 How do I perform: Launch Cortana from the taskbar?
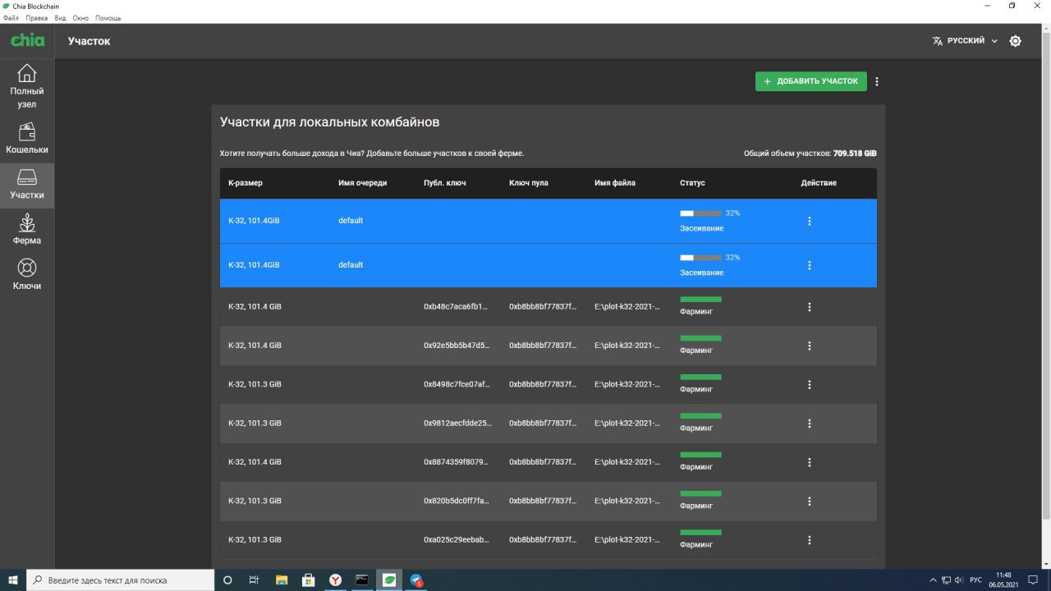pos(228,580)
